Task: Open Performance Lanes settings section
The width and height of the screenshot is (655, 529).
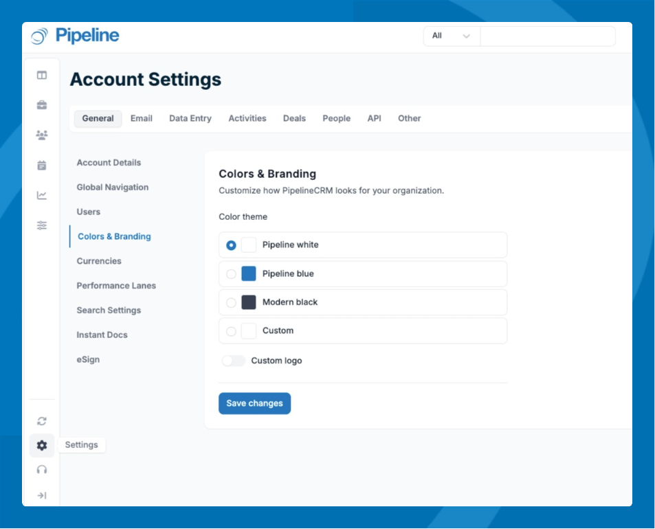Action: pos(116,286)
